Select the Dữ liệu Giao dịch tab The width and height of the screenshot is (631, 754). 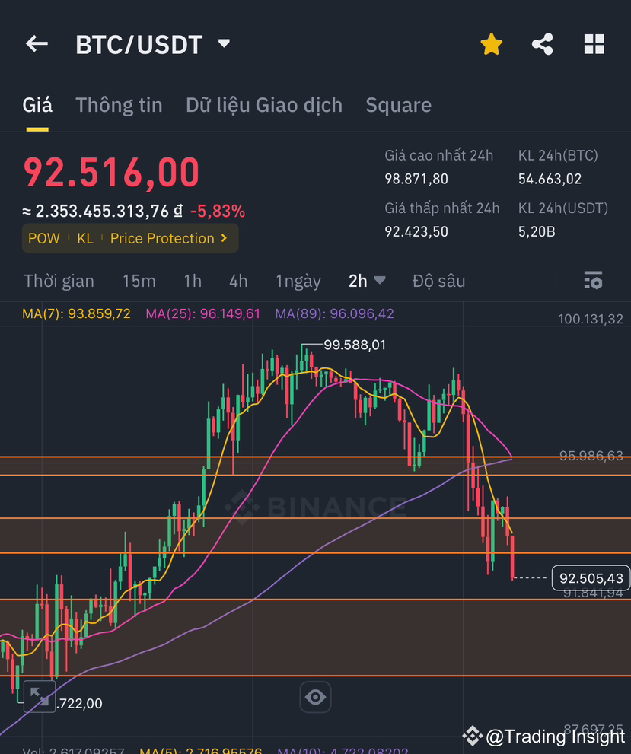pos(263,104)
